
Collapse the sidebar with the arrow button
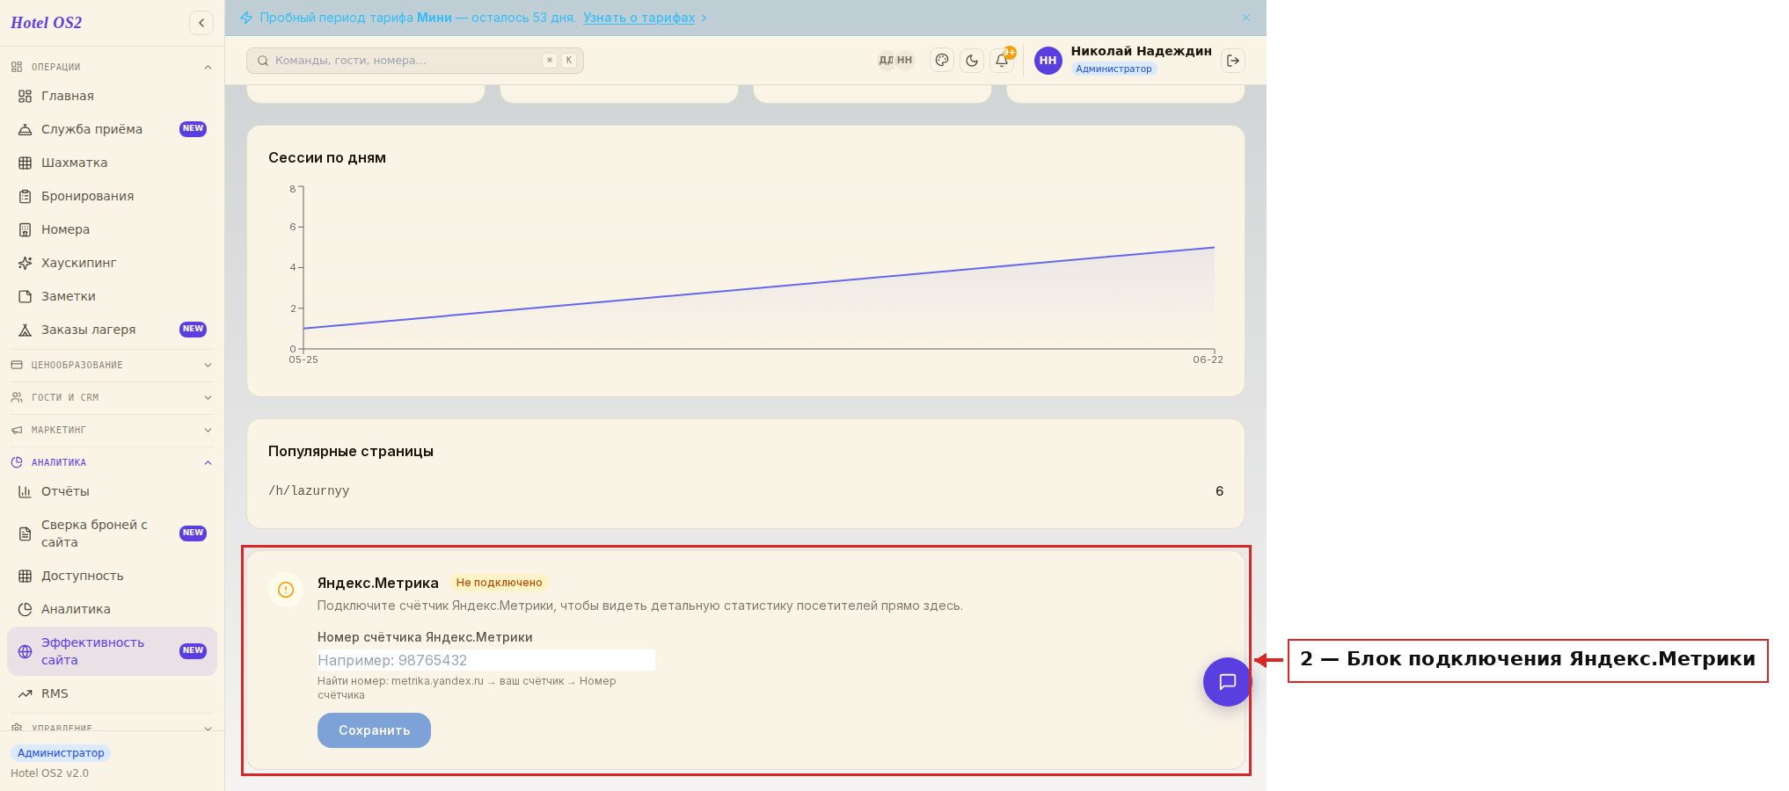pos(201,23)
